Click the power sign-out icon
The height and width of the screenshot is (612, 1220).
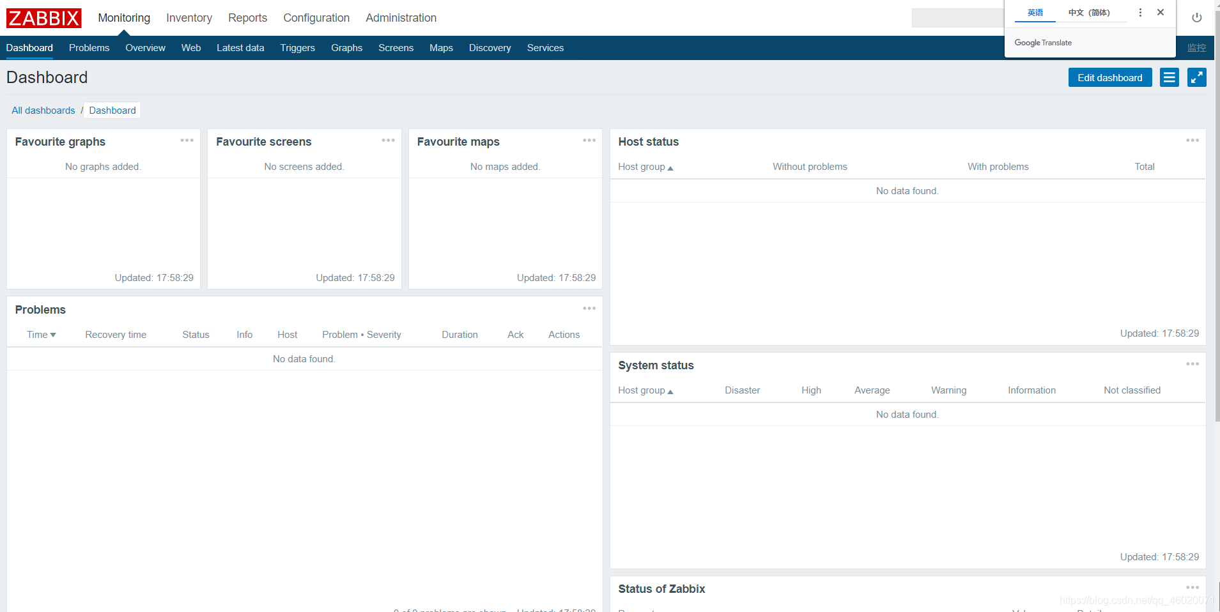(x=1197, y=18)
